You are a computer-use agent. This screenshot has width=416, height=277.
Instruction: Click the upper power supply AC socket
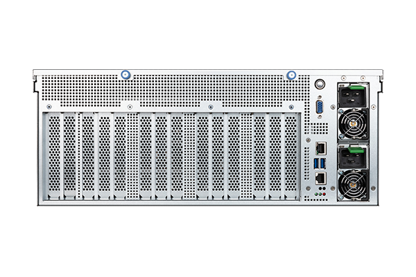[x=353, y=96]
